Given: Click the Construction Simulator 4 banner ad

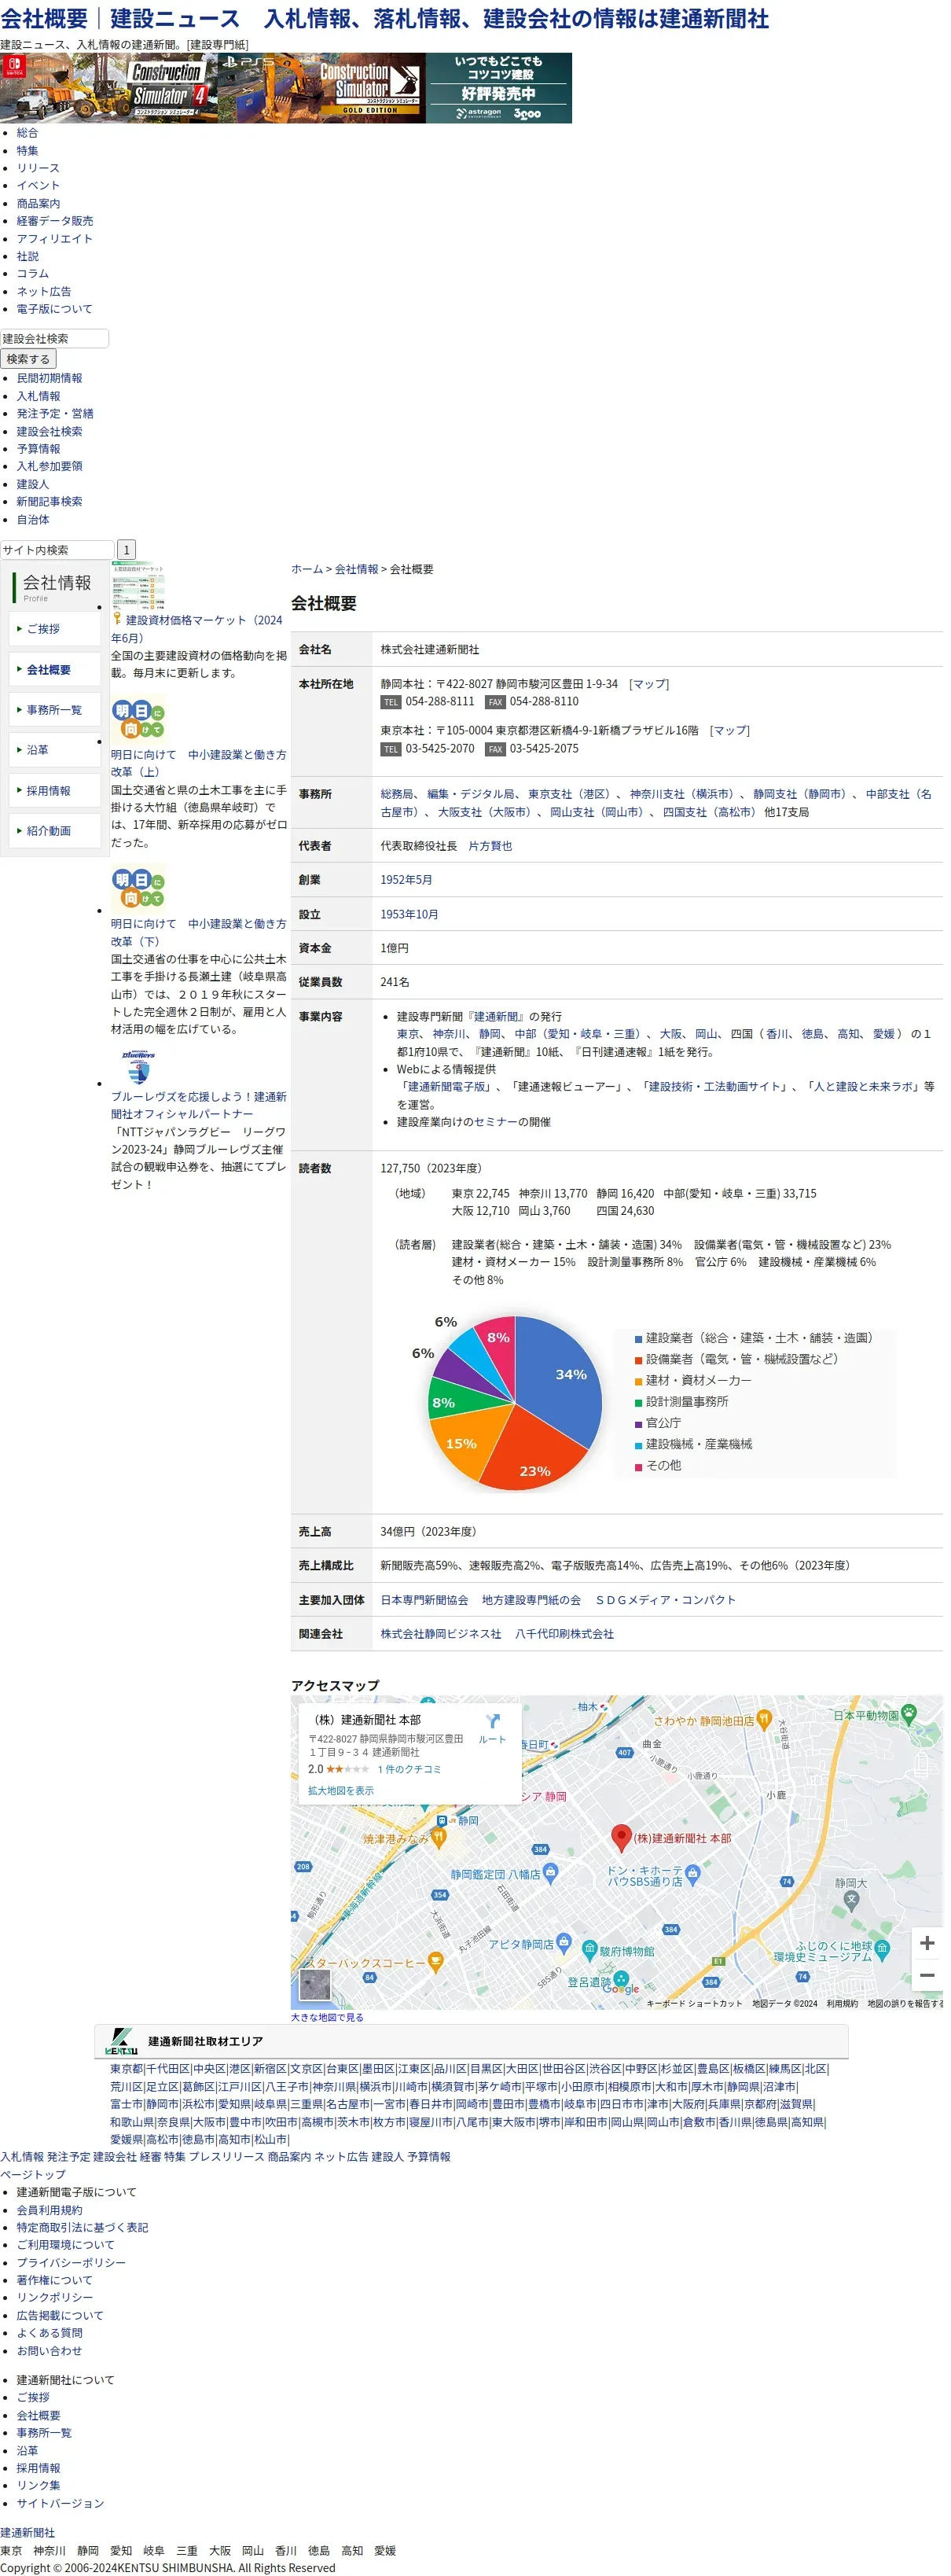Looking at the screenshot, I should (286, 88).
